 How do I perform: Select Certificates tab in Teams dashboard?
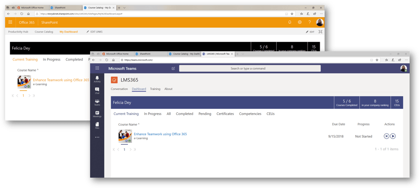click(225, 114)
